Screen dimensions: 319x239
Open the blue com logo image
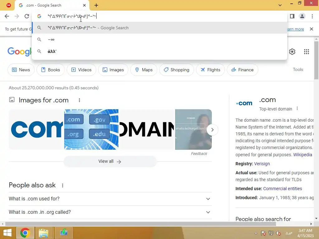[36, 129]
